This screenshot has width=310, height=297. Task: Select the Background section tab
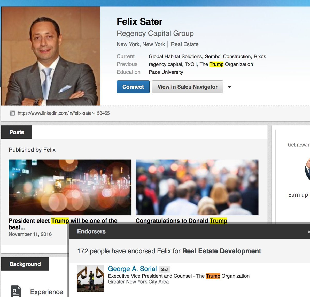tap(25, 264)
